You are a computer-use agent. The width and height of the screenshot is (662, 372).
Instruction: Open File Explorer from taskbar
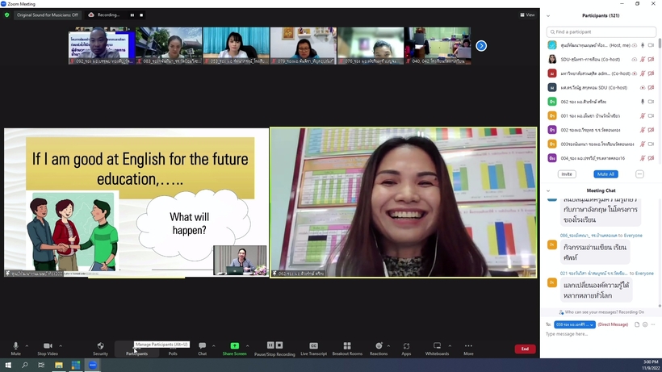click(59, 365)
